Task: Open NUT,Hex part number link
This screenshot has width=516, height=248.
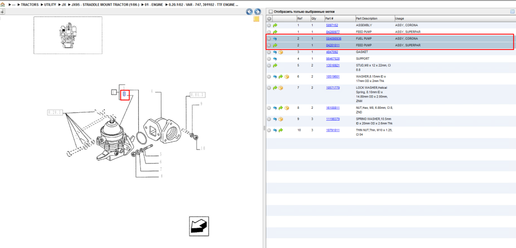Action: click(x=332, y=108)
